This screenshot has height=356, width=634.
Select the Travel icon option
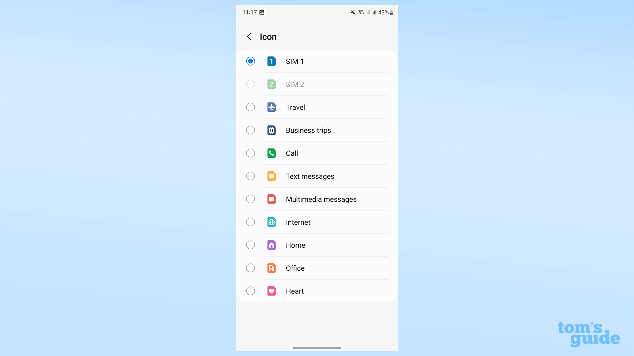click(251, 107)
